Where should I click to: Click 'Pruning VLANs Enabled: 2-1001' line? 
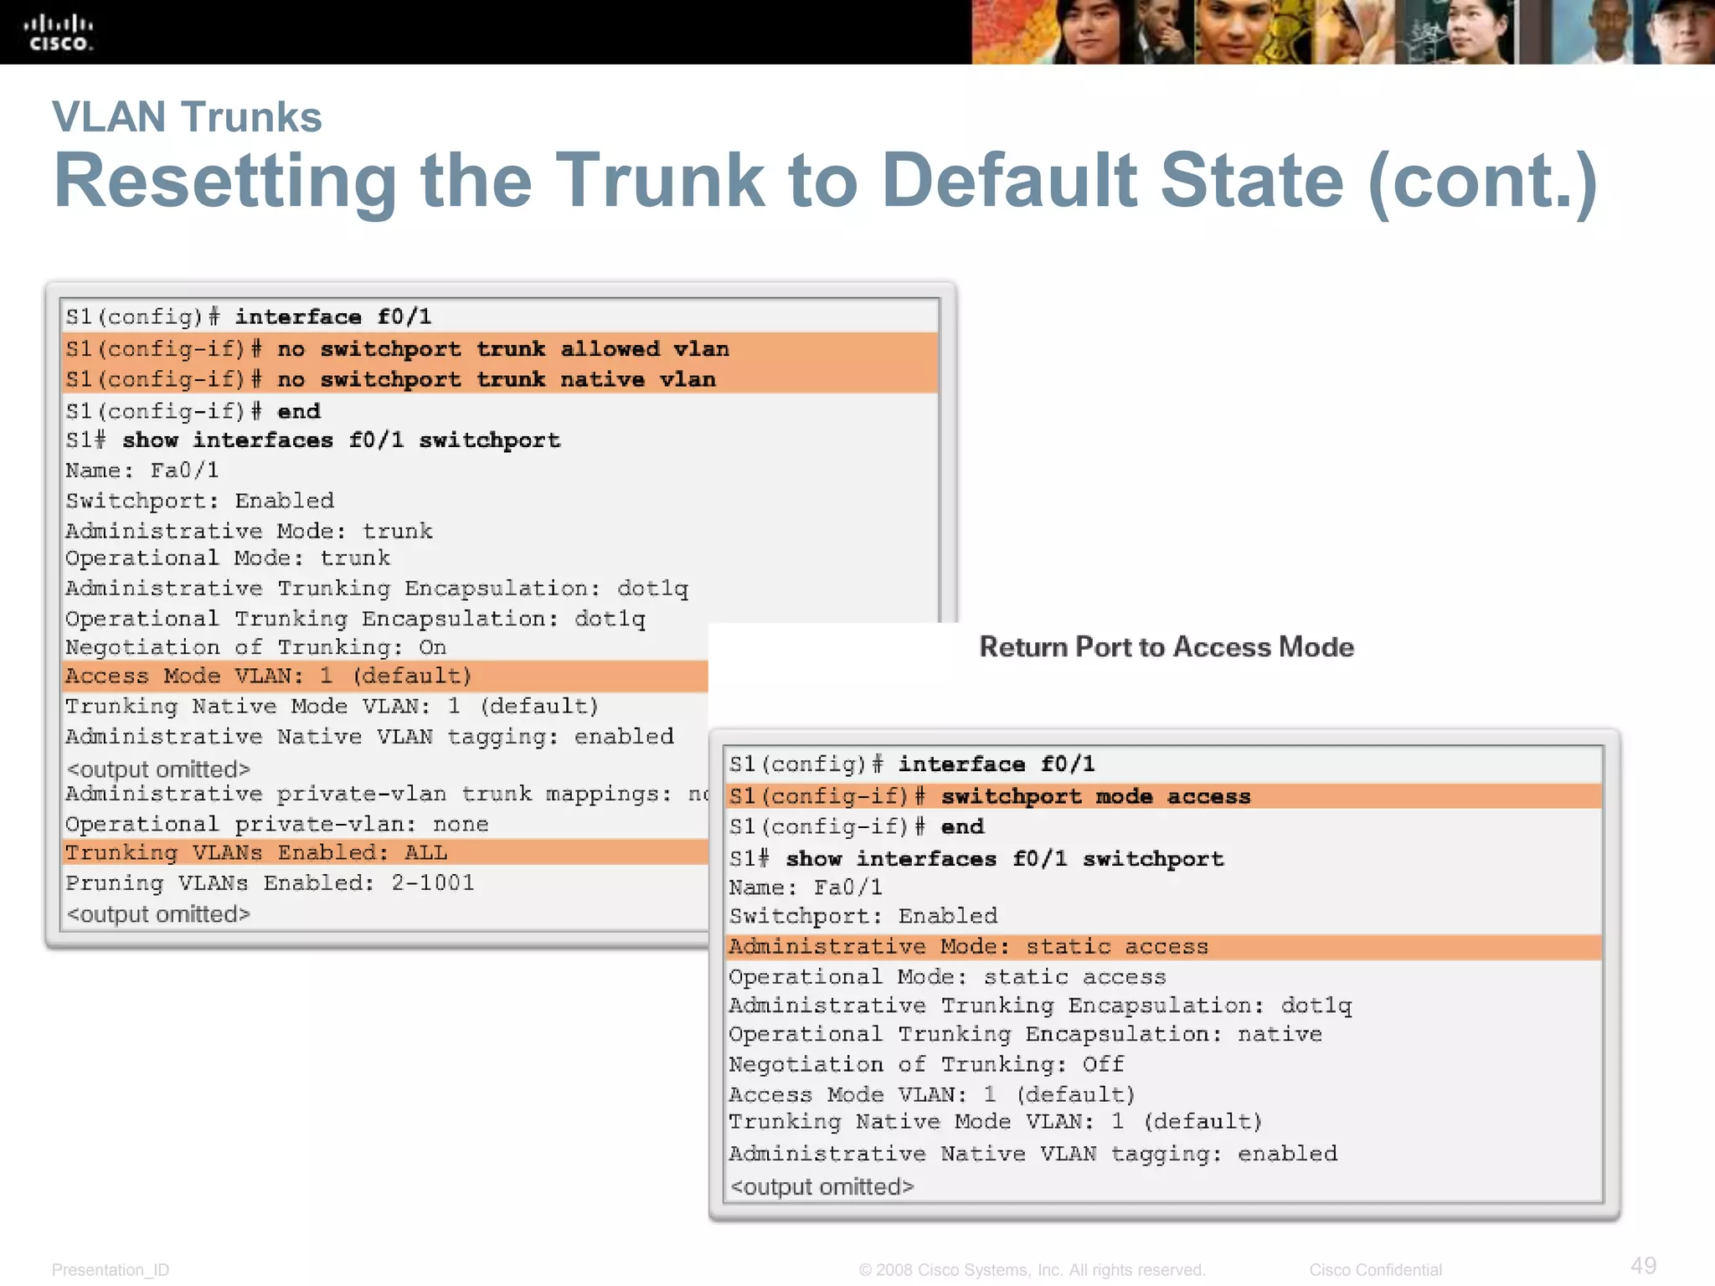point(270,883)
